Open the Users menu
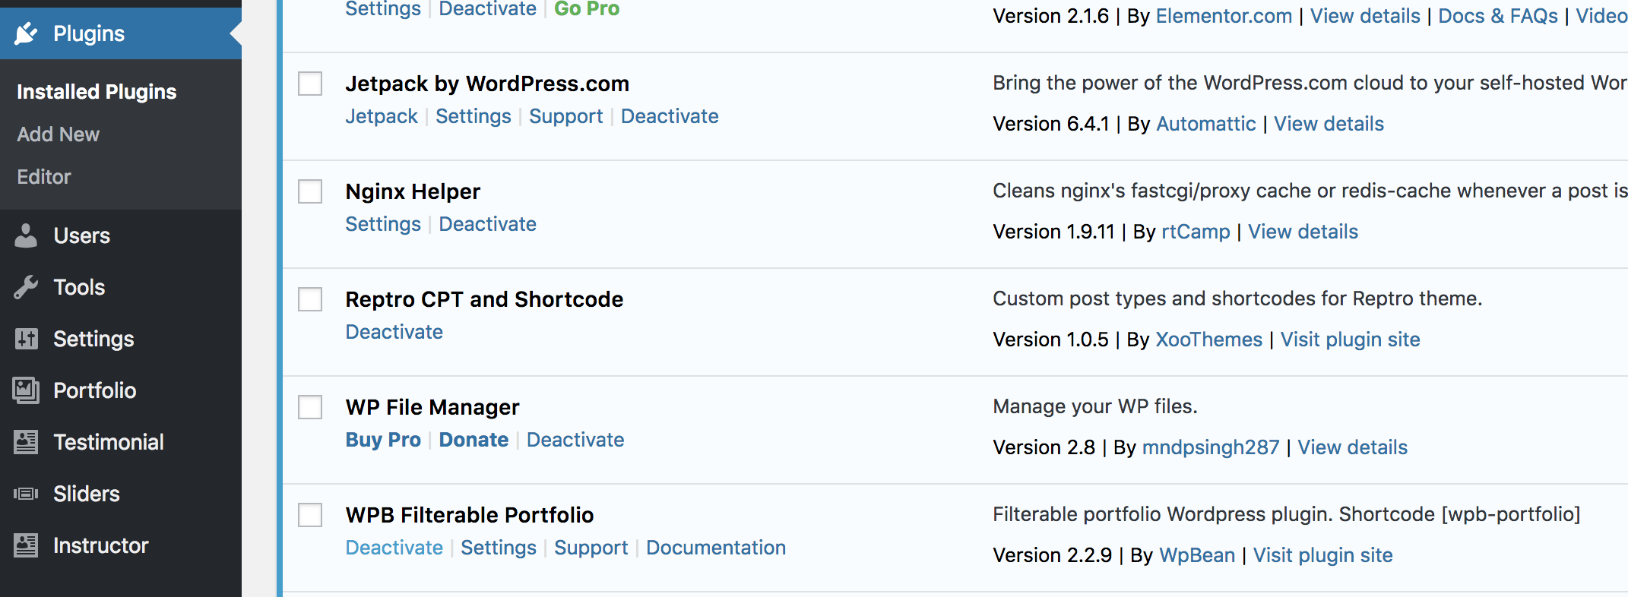The image size is (1628, 597). (x=121, y=235)
